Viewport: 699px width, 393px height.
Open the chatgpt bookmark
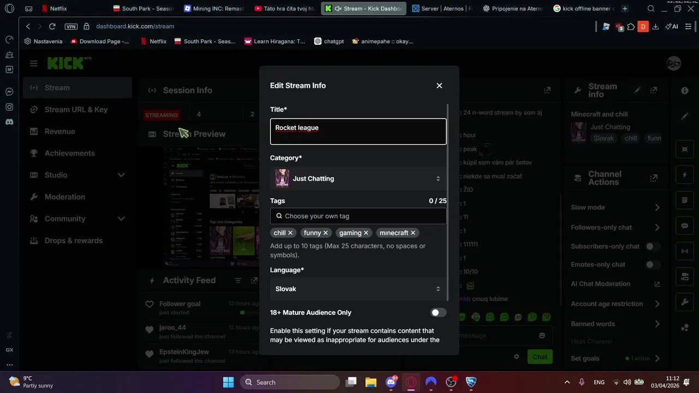tap(329, 41)
